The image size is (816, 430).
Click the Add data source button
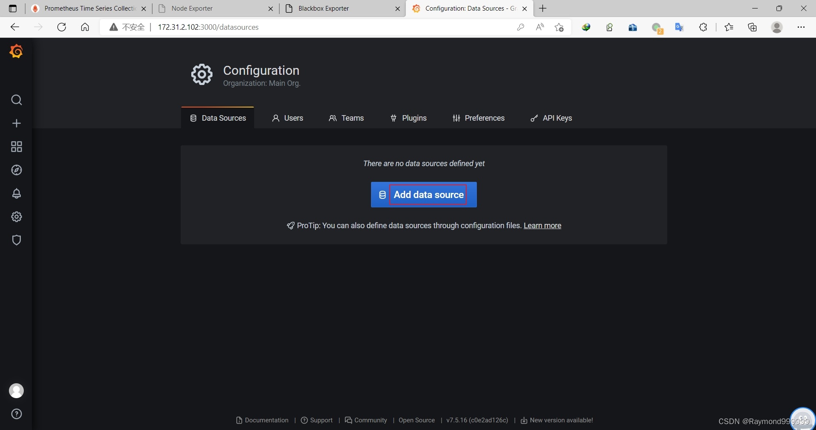(424, 195)
